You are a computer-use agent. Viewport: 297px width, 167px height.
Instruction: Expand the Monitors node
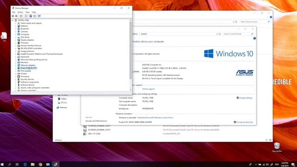point(16,63)
